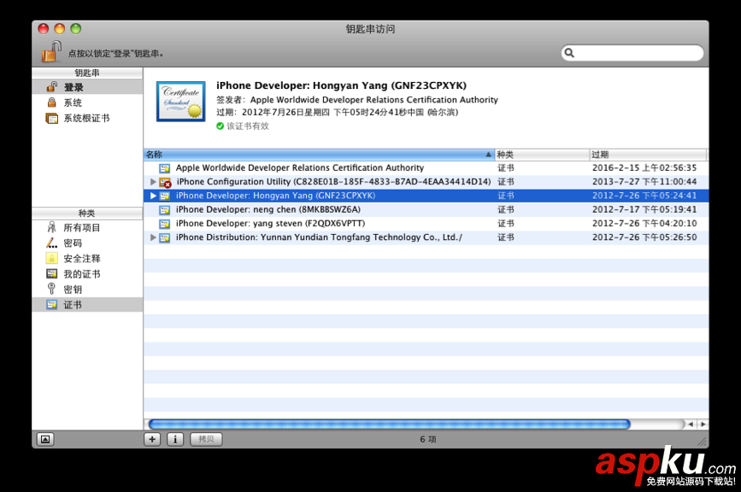This screenshot has height=492, width=741.
Task: Select iPhone Developer: yang steven row
Action: (426, 223)
